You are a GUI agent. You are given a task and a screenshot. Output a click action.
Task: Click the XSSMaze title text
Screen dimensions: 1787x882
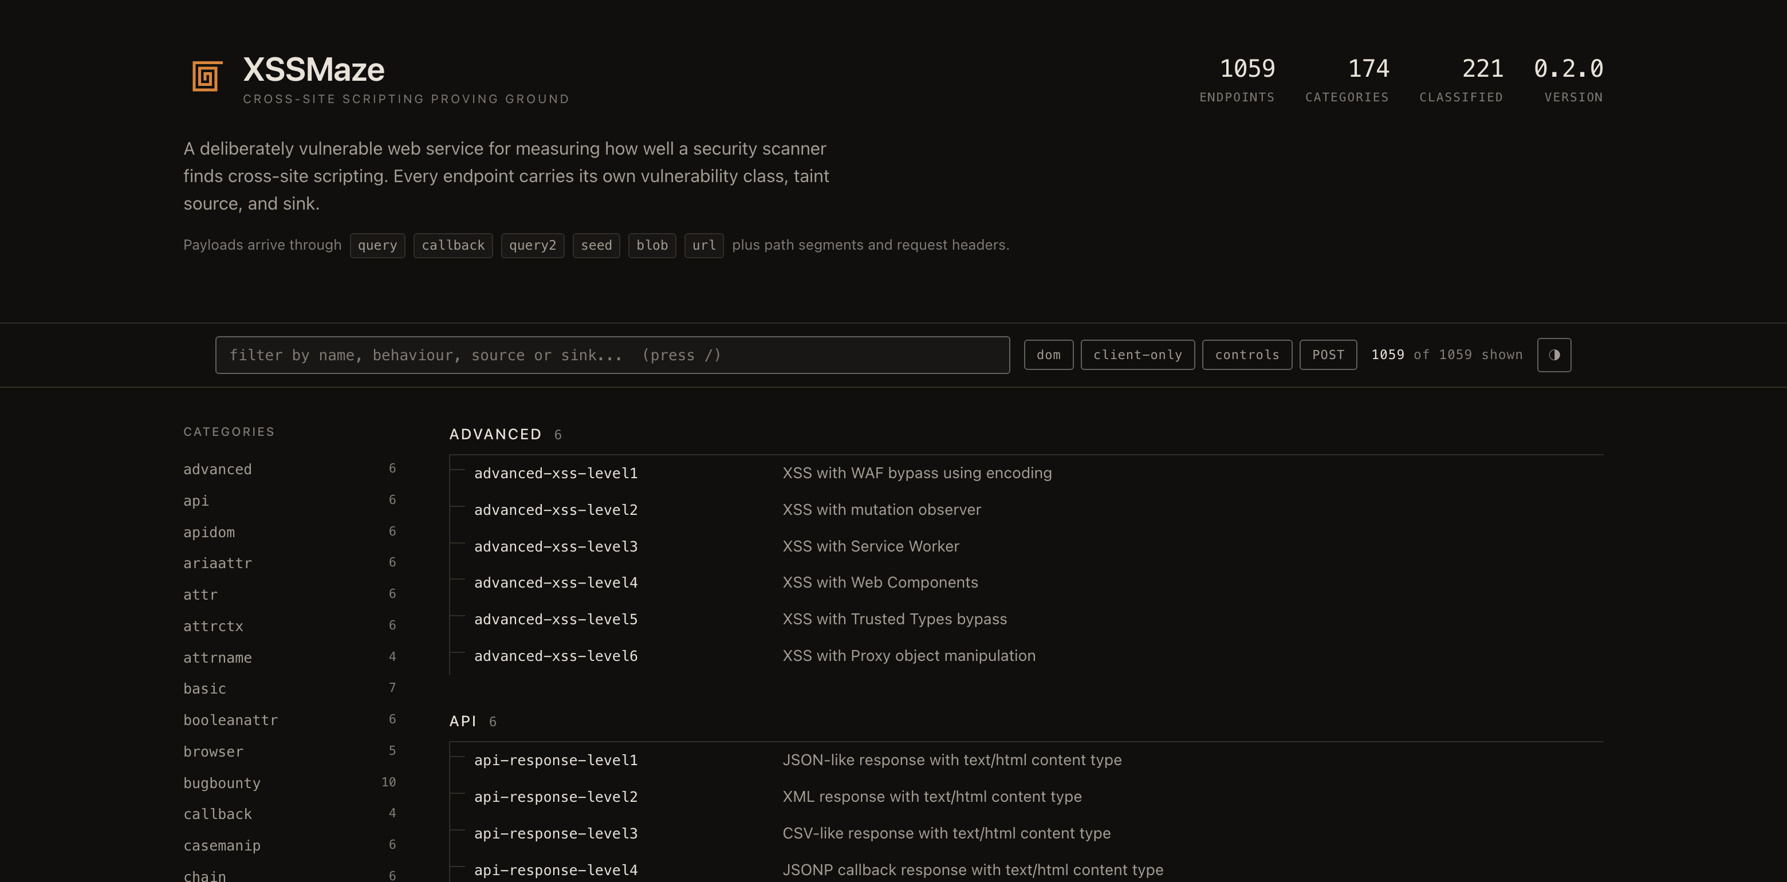coord(313,69)
